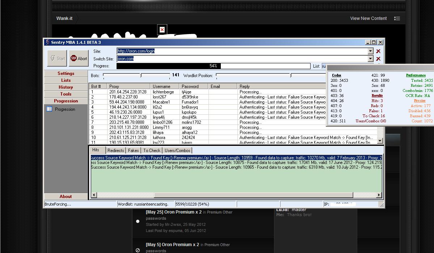Click the Performance heading in stats window
This screenshot has width=434, height=253.
point(416,75)
